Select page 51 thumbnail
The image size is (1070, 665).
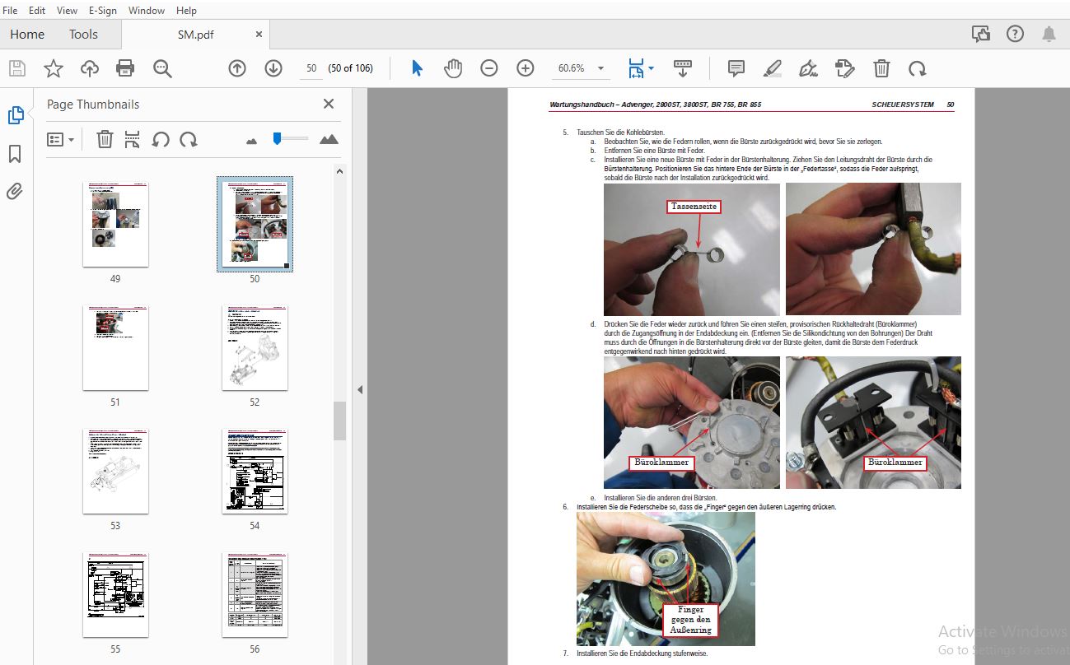(x=115, y=348)
